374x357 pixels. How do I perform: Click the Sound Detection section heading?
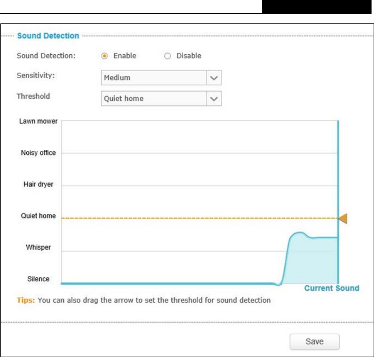pos(48,36)
